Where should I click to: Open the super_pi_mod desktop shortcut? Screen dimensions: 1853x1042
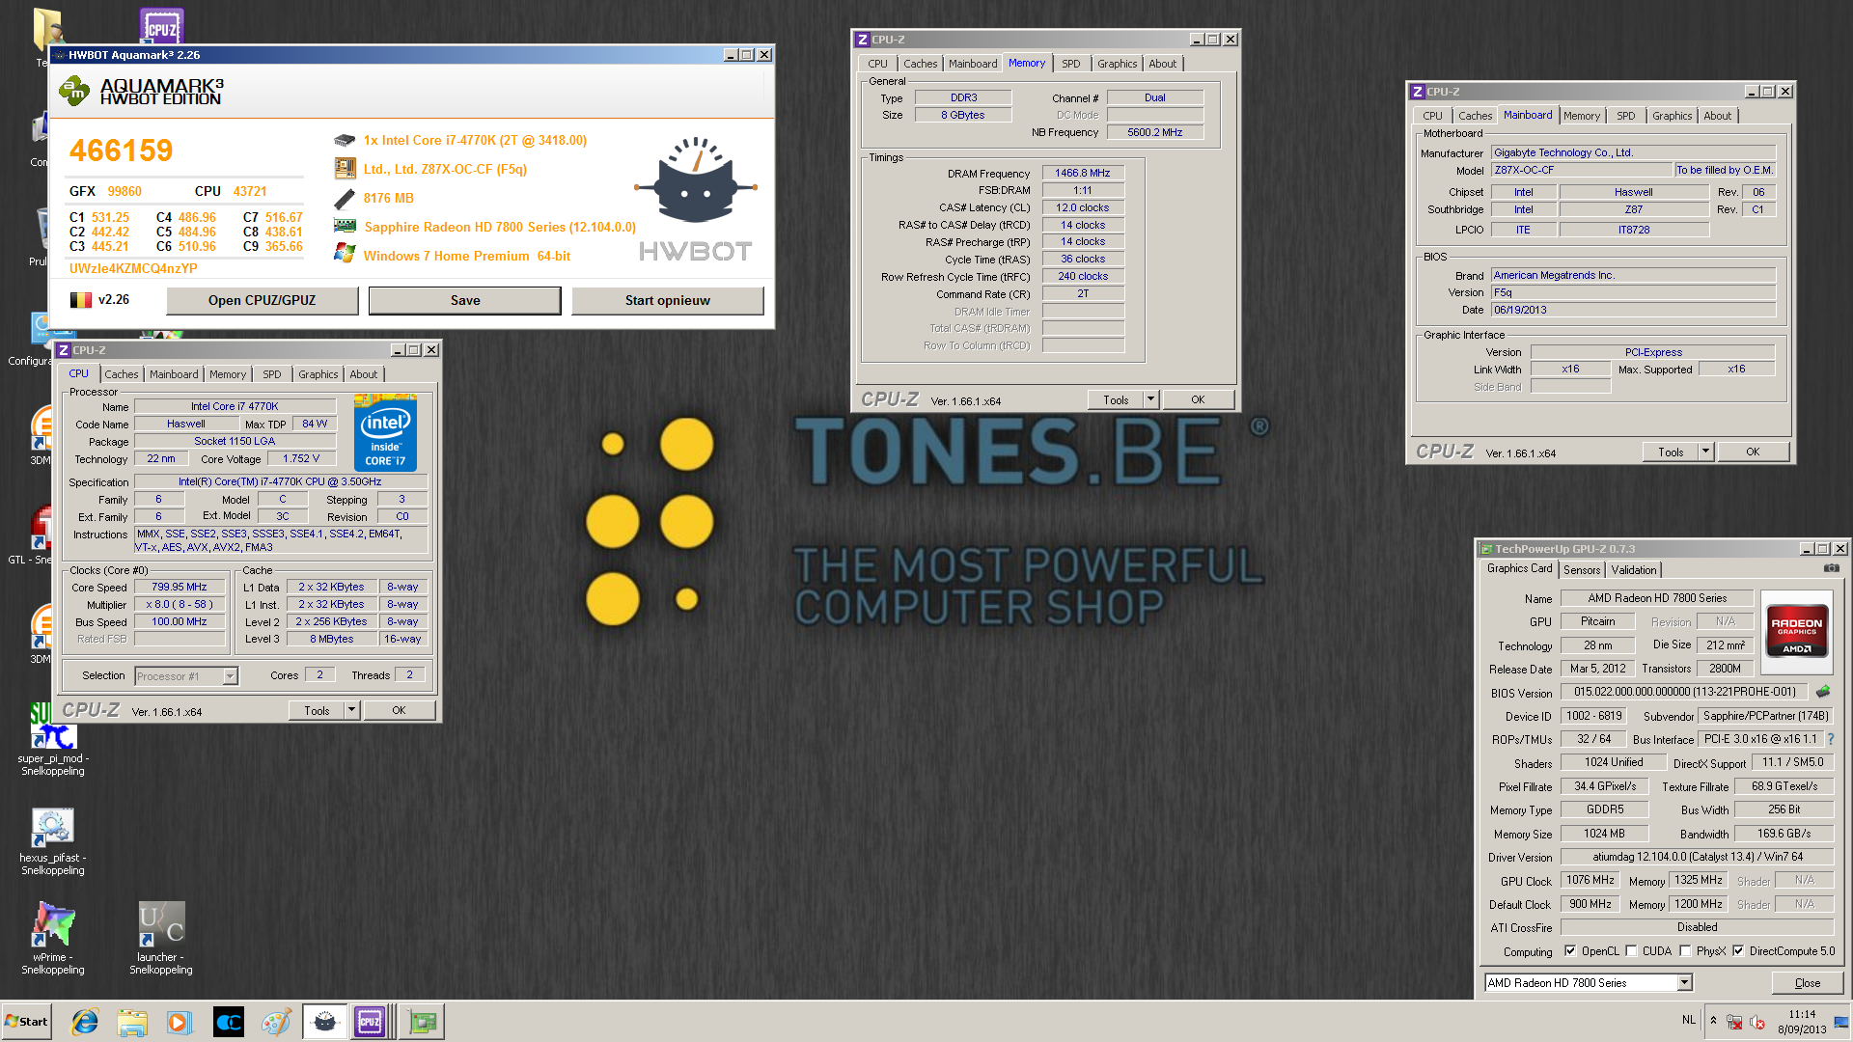pos(53,740)
